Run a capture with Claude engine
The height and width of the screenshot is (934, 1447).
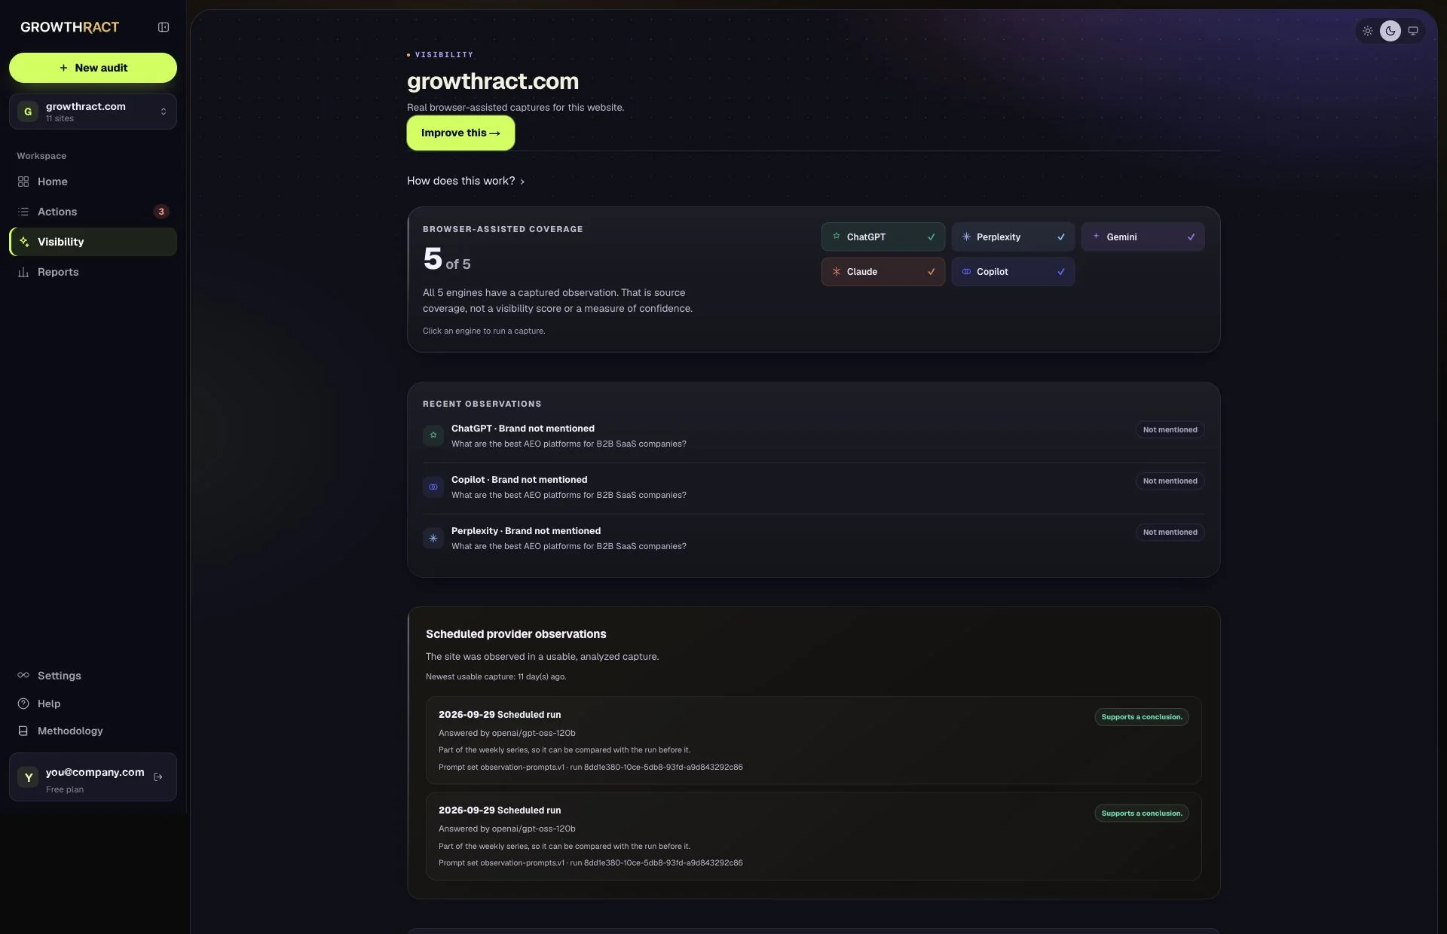coord(883,272)
